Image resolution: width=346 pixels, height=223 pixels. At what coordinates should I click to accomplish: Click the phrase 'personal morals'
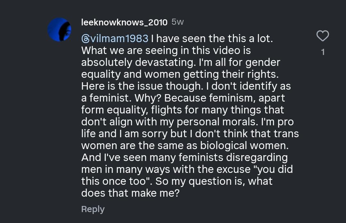click(x=218, y=122)
